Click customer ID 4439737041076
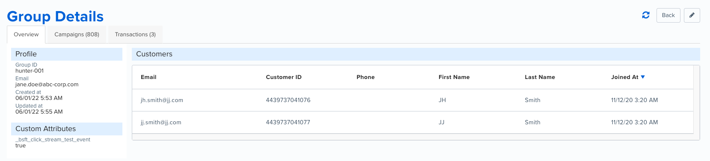Viewport: 710px width, 161px height. (288, 100)
